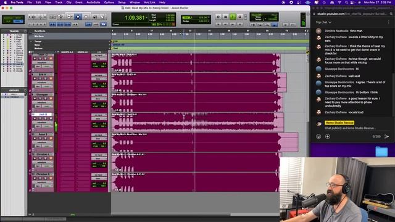This screenshot has height=222, width=395.
Task: Open the Setup menu
Action: pos(122,2)
